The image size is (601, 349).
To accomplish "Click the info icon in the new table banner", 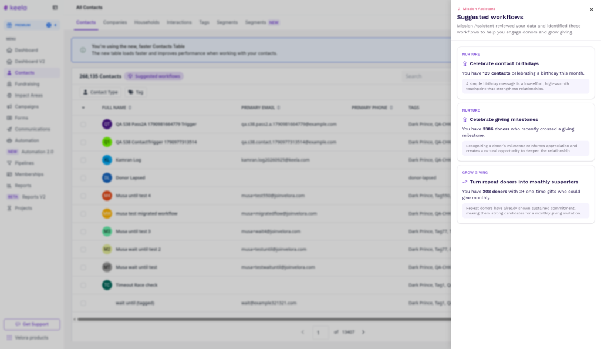I will point(83,50).
